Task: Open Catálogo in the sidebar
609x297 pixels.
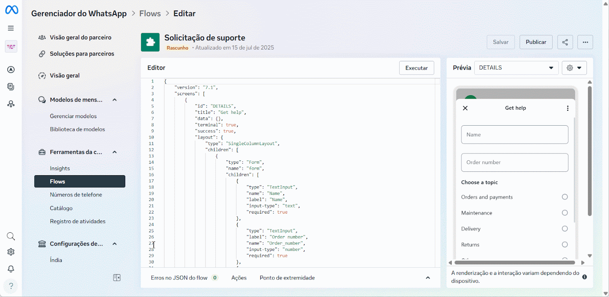Action: coord(61,208)
